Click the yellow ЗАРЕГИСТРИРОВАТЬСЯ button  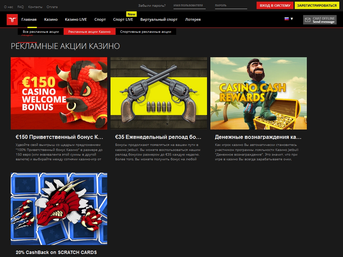[317, 6]
